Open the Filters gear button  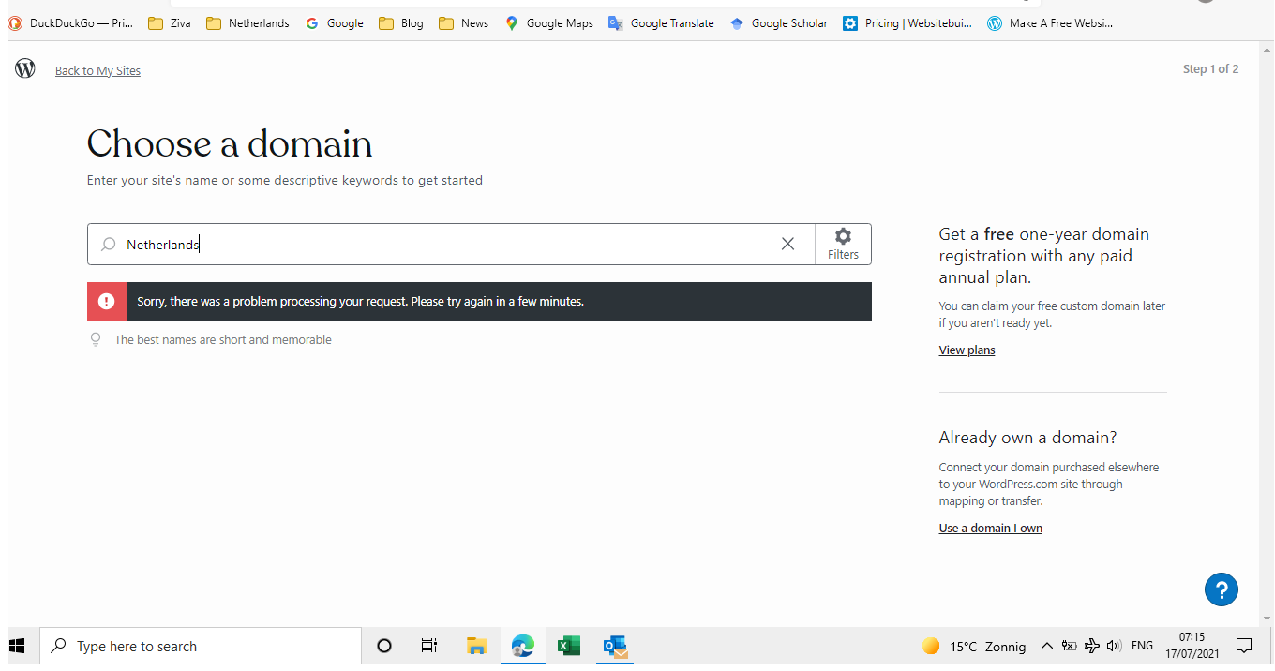(843, 244)
